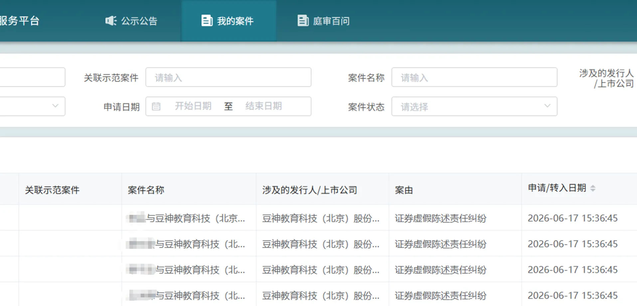This screenshot has height=306, width=637.
Task: Click the third row's case name 与豆神教育科技（北...
Action: click(x=186, y=270)
